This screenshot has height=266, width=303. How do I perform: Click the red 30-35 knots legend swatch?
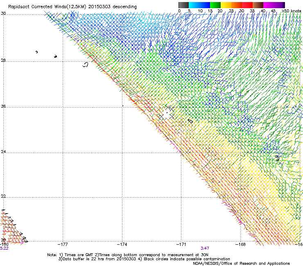[247, 5]
